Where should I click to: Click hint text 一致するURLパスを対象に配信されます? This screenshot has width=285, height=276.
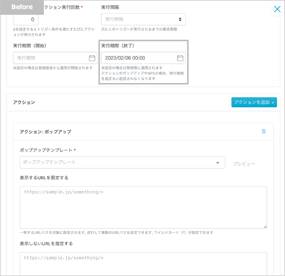pos(116,233)
